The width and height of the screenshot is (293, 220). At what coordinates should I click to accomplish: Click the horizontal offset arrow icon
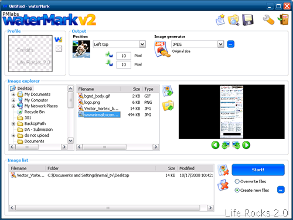[x=109, y=55]
